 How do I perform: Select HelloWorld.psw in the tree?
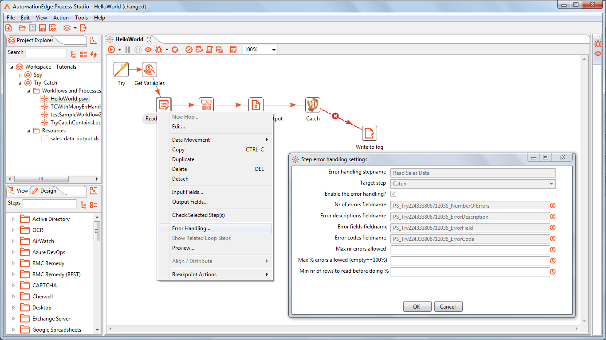click(x=69, y=99)
